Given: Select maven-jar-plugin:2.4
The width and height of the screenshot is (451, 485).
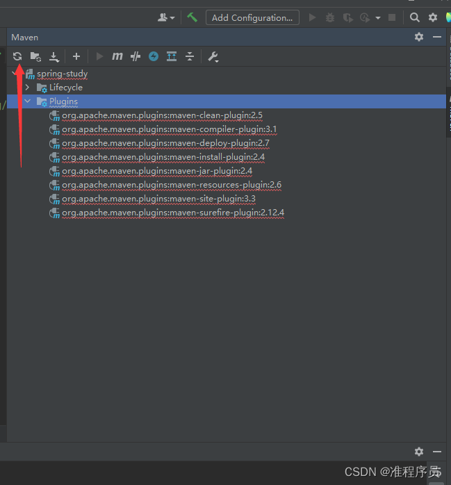Looking at the screenshot, I should 157,171.
